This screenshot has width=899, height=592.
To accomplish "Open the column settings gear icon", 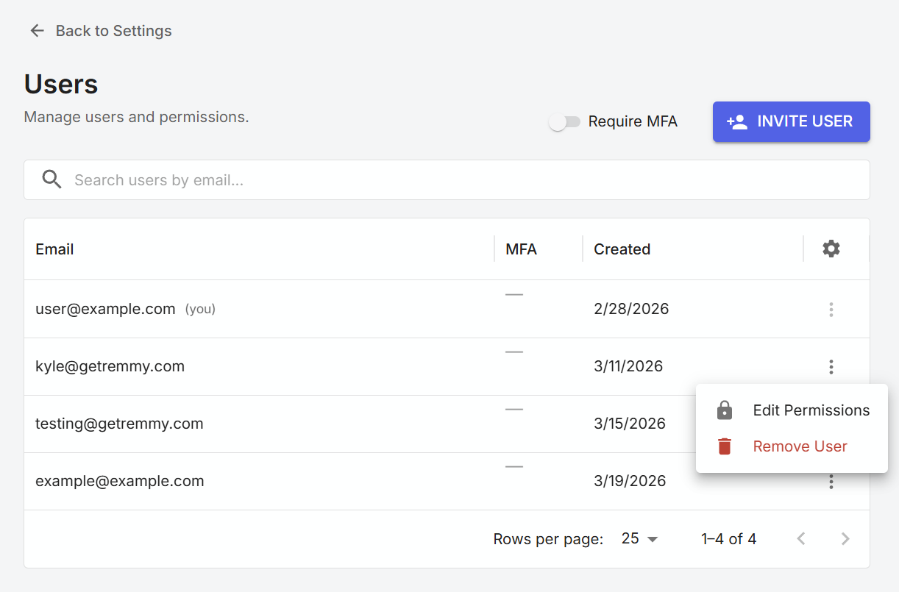I will [831, 249].
